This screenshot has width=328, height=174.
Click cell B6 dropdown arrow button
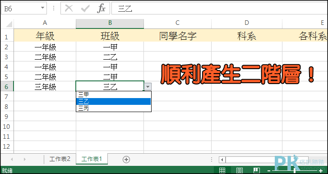pos(148,86)
